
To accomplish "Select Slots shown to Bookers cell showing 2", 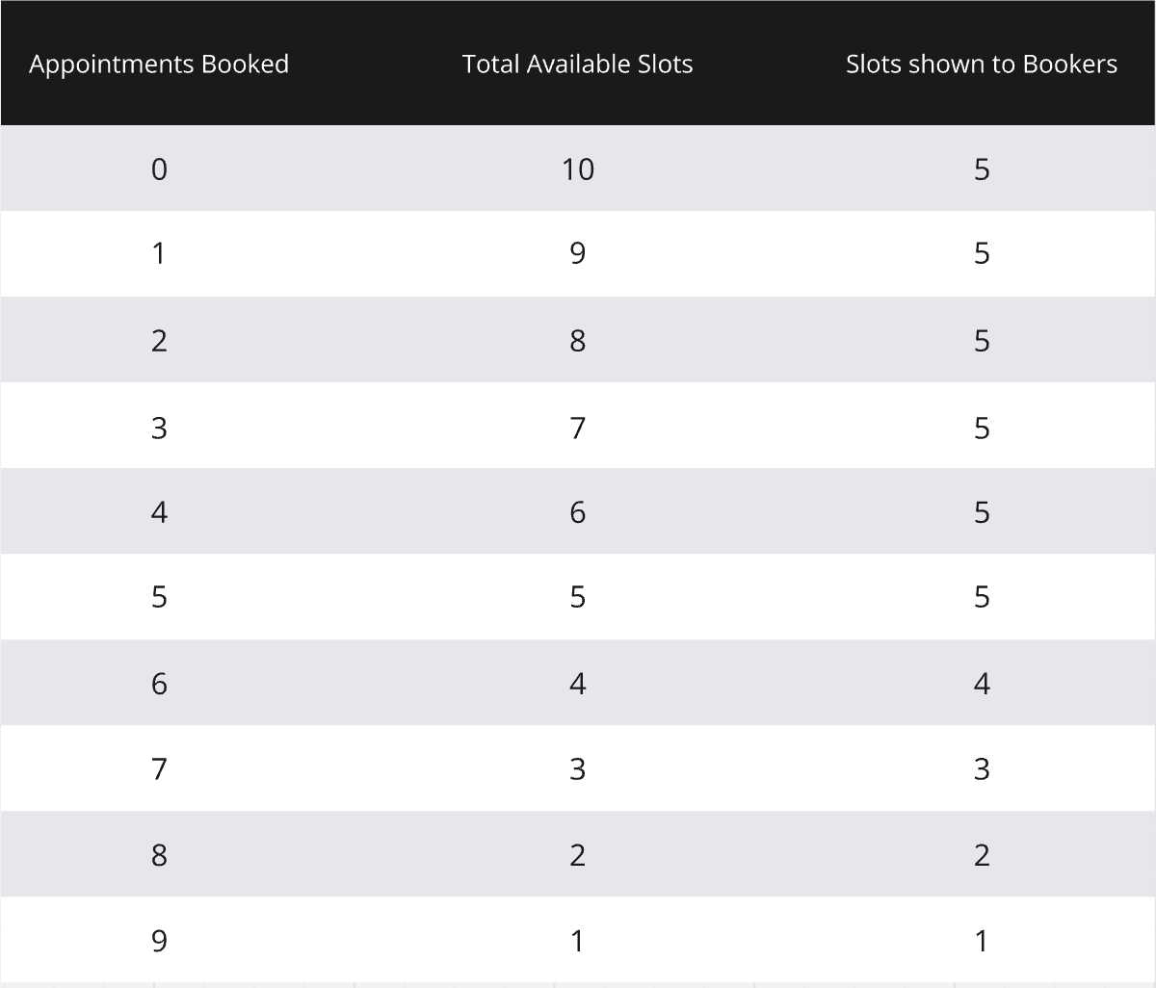I will coord(981,855).
